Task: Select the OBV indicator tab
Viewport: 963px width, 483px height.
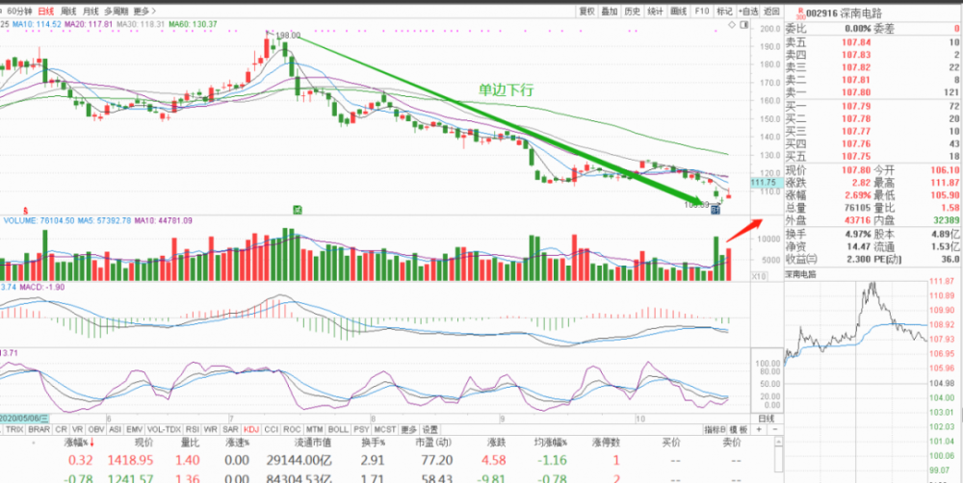Action: (96, 430)
